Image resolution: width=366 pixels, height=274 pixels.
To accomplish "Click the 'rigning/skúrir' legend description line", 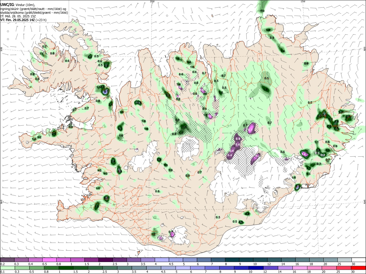I will coord(33,9).
